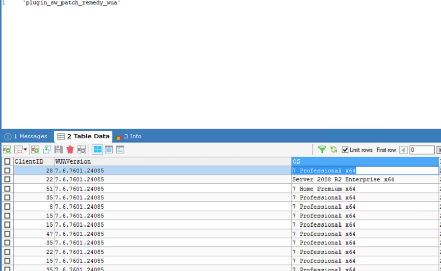The width and height of the screenshot is (441, 271).
Task: Save changes with the floppy disk icon
Action: point(58,149)
